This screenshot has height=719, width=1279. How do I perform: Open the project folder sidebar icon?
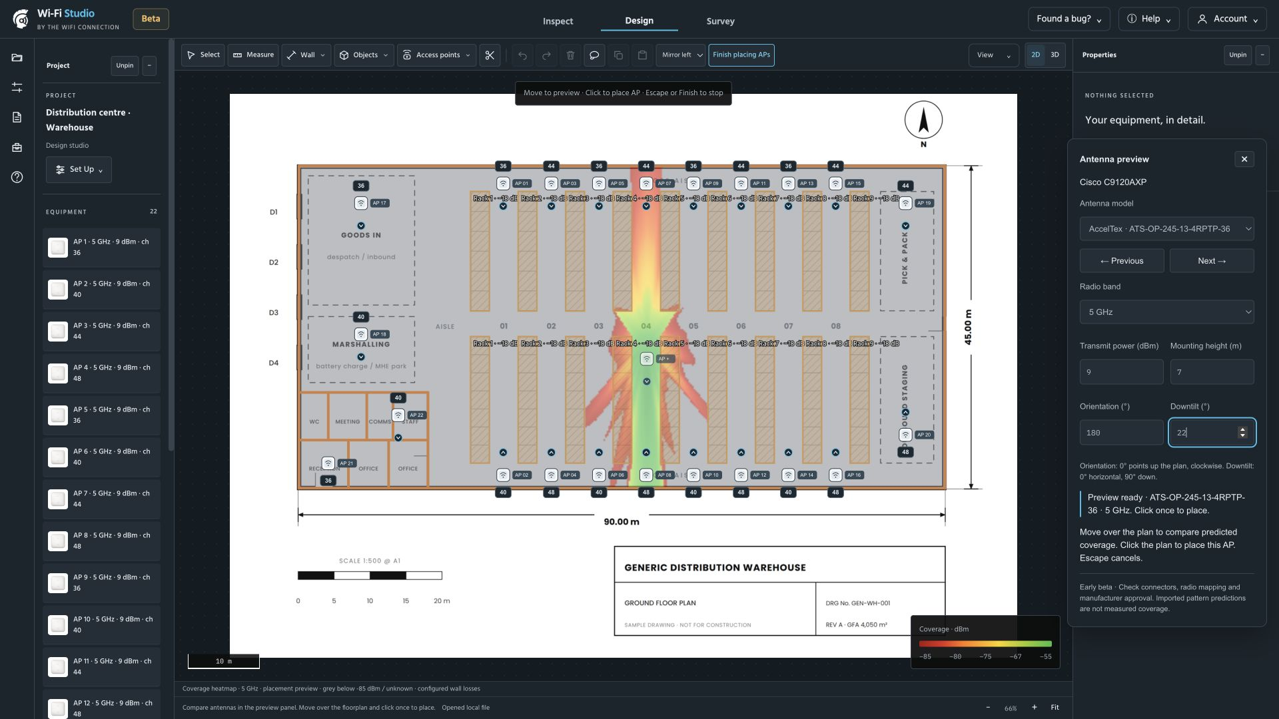(x=17, y=58)
